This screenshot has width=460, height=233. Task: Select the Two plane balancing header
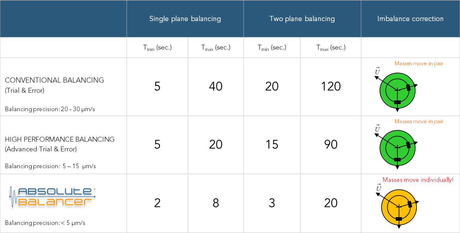(302, 19)
